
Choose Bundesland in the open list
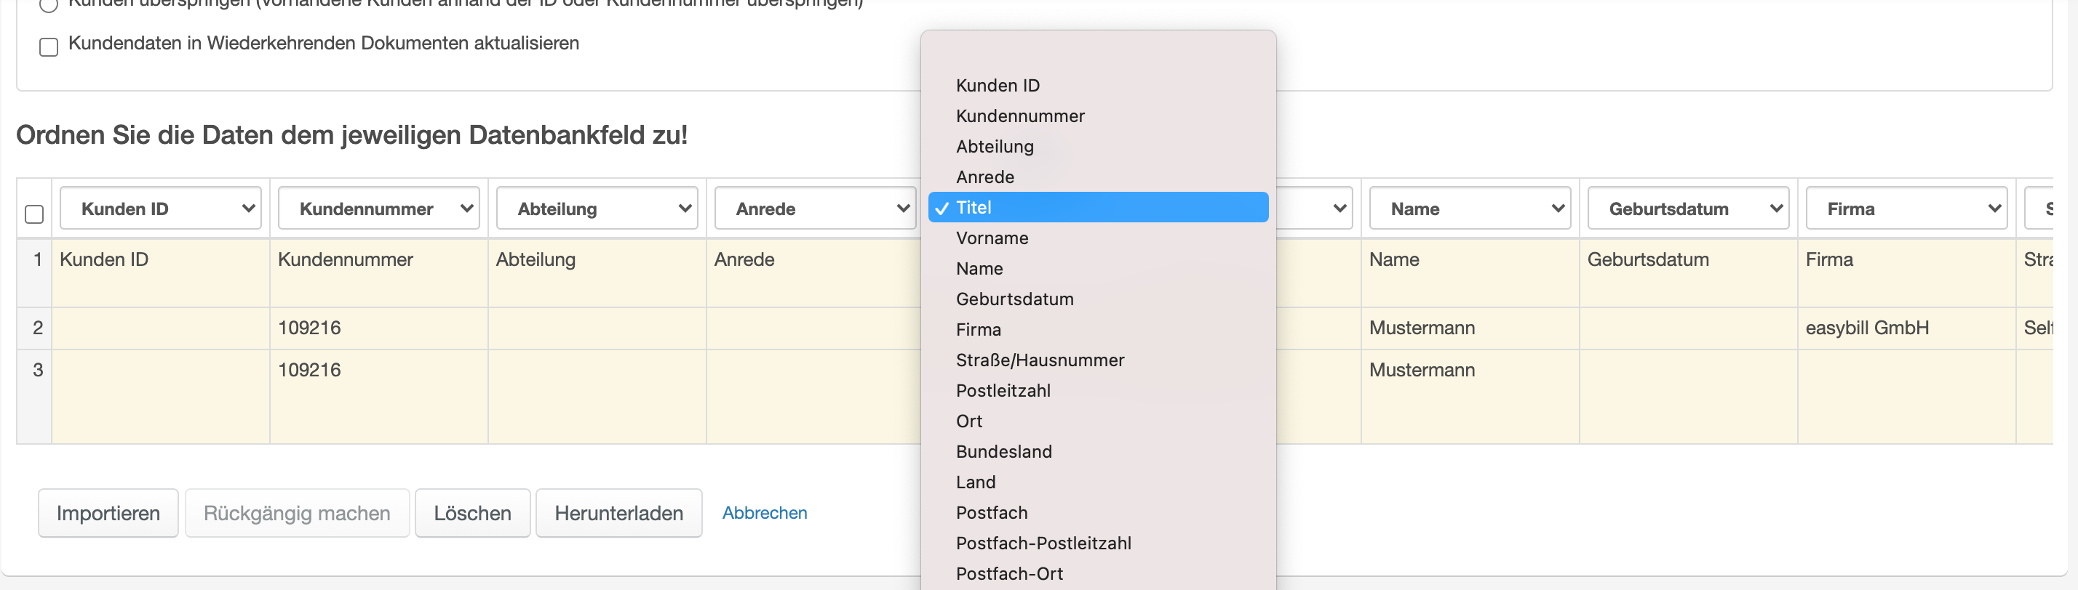[1098, 452]
